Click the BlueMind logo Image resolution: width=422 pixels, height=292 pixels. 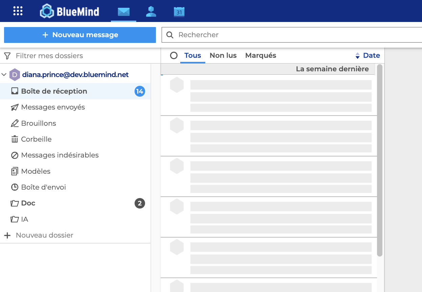[x=70, y=11]
